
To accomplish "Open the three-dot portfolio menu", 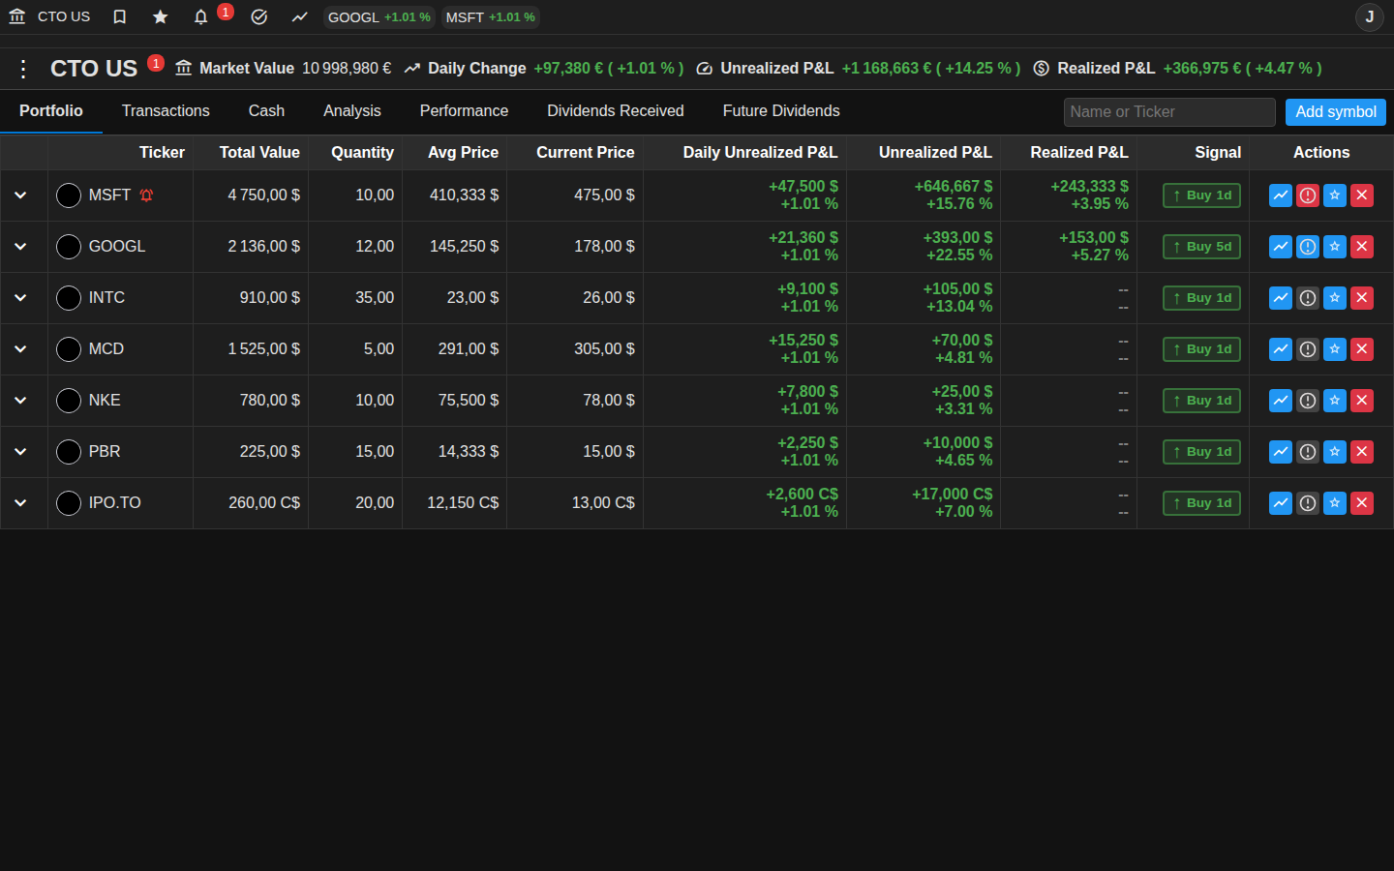I will (x=23, y=69).
